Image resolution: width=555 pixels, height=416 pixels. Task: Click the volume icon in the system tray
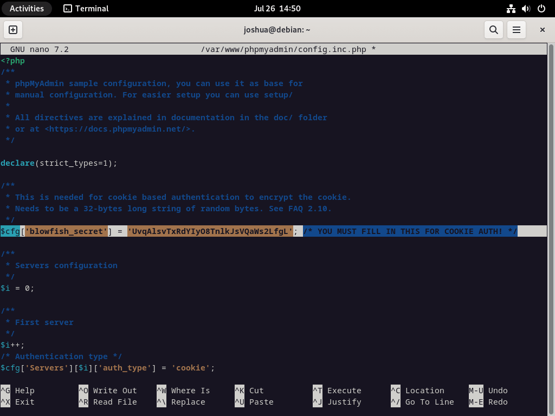tap(525, 8)
